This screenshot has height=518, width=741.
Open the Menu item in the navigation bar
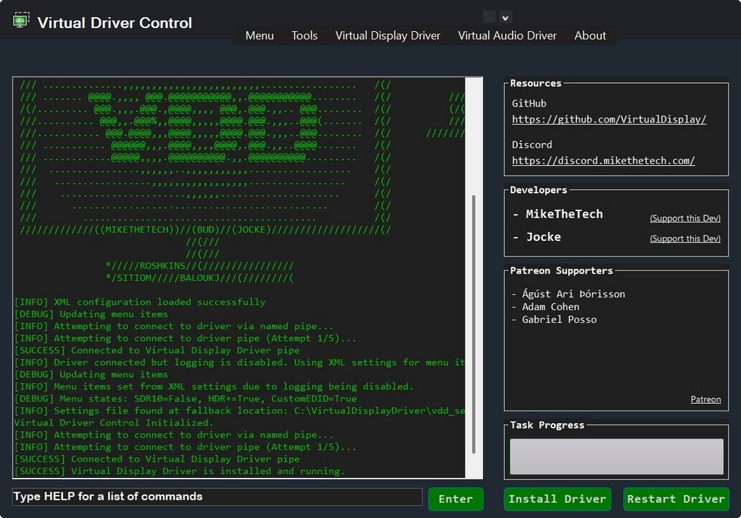tap(259, 35)
